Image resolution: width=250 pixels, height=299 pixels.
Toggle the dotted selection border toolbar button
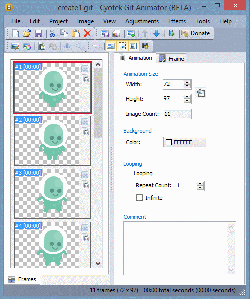pos(122,46)
